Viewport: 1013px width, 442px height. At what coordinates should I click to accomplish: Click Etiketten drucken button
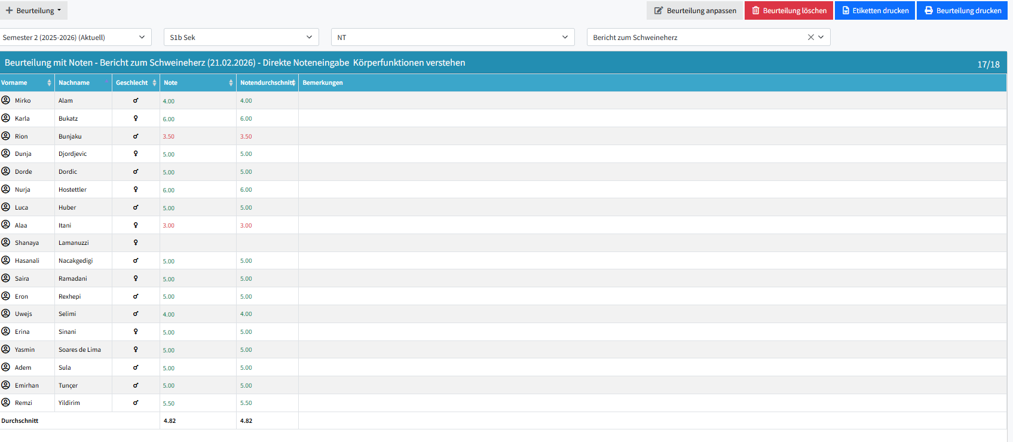[x=875, y=11]
